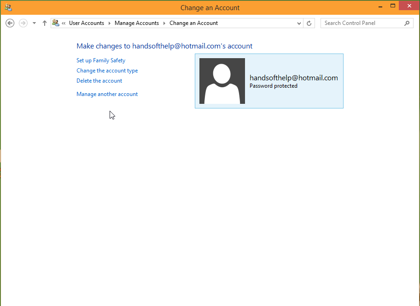Open Manage another account
The image size is (420, 306).
(107, 94)
